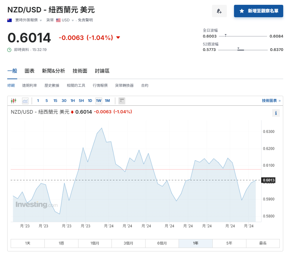Expand the USD currency dropdown
287x260 pixels.
(72, 20)
